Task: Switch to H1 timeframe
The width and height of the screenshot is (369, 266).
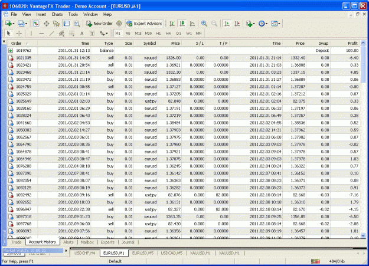Action: point(158,34)
